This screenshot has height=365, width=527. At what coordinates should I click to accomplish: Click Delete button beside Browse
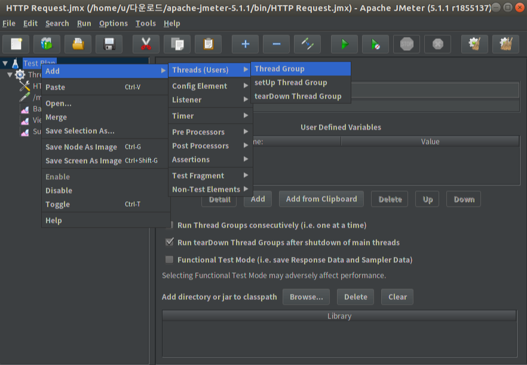tap(356, 297)
